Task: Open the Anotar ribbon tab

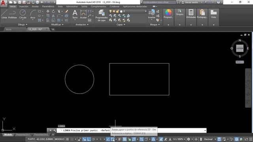Action: [35, 6]
